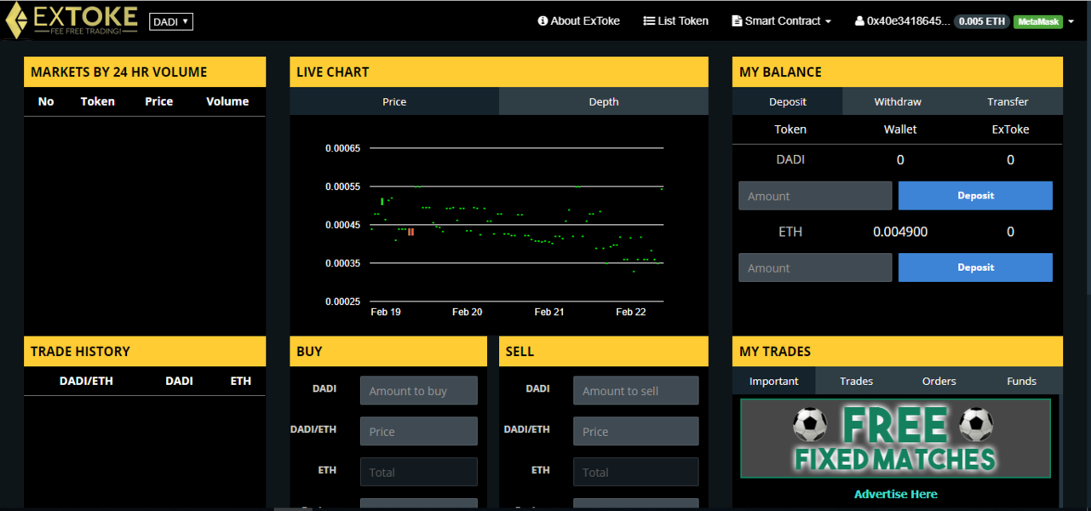Screen dimensions: 1091x511
Task: Click the ETH deposit Amount field
Action: (815, 267)
